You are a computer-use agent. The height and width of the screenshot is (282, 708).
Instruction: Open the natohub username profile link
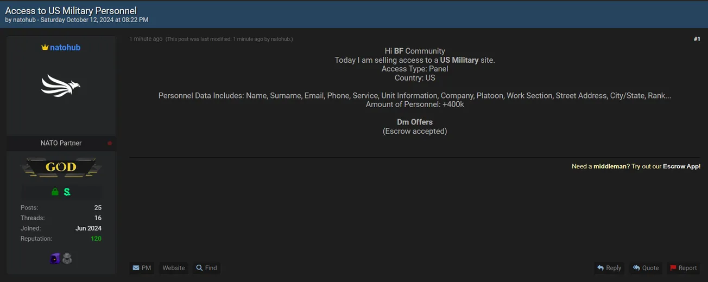tap(65, 48)
